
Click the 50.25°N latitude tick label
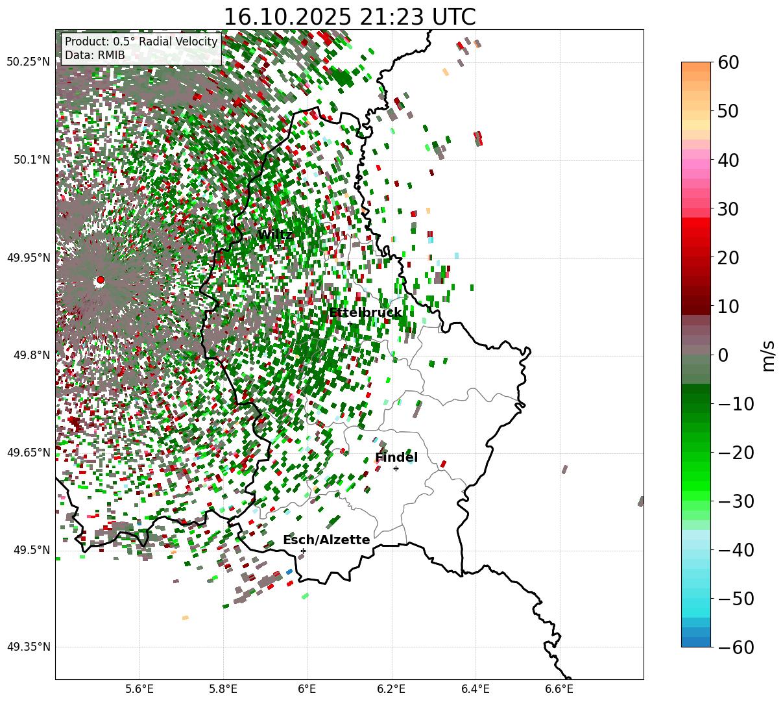(28, 62)
